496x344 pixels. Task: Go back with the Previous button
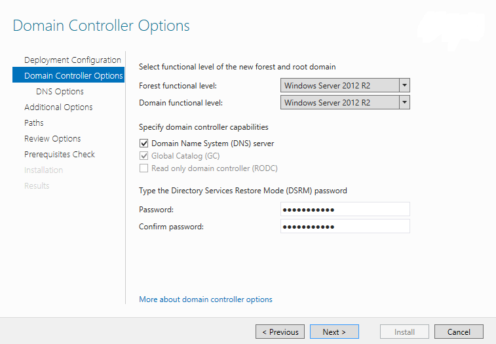[280, 332]
